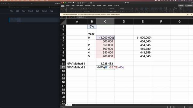Click the cell with 1,238,483
The height and width of the screenshot is (108, 193).
(x=105, y=64)
